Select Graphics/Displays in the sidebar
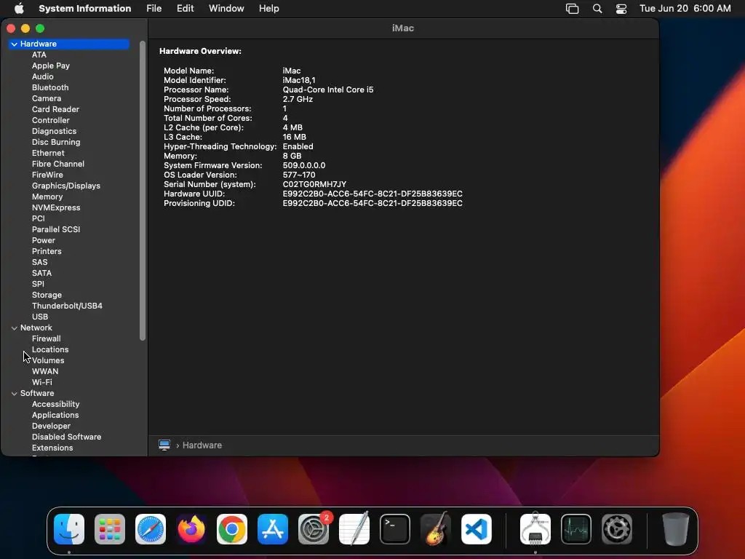745x559 pixels. [66, 186]
